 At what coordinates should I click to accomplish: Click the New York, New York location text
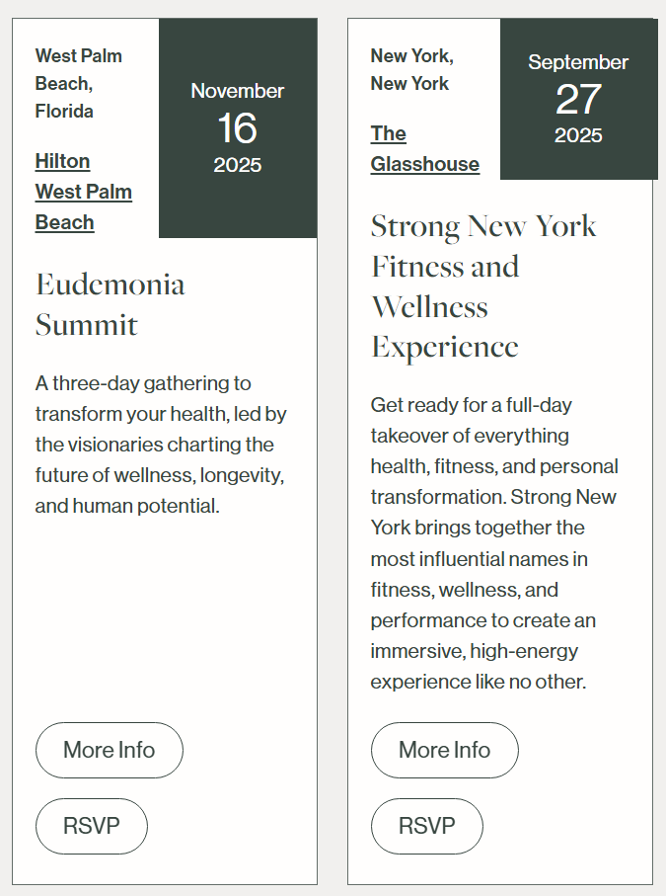click(x=412, y=69)
